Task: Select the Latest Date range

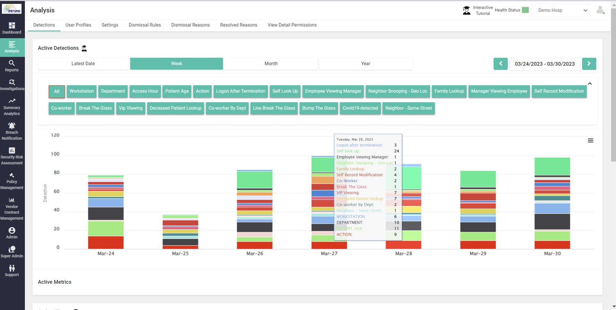Action: [x=83, y=64]
